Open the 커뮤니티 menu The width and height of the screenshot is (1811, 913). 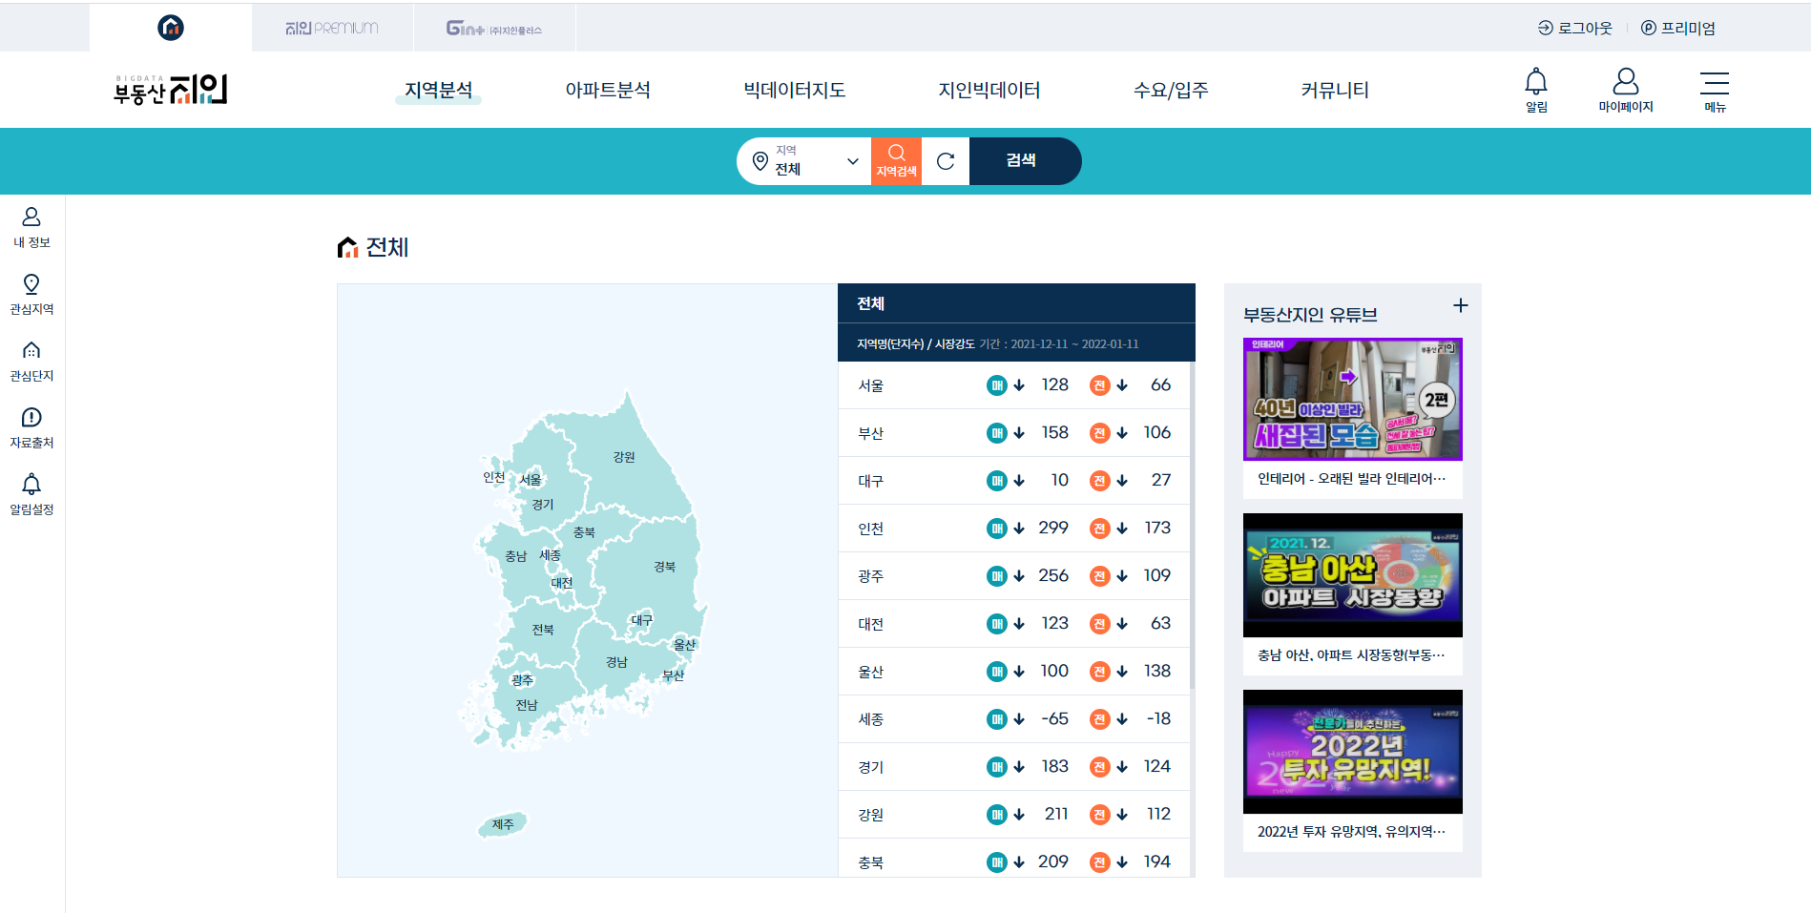coord(1335,90)
